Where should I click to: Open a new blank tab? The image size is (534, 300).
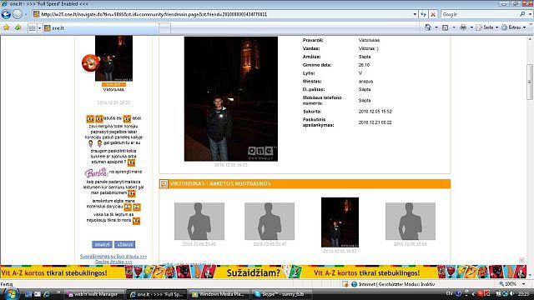pyautogui.click(x=164, y=28)
